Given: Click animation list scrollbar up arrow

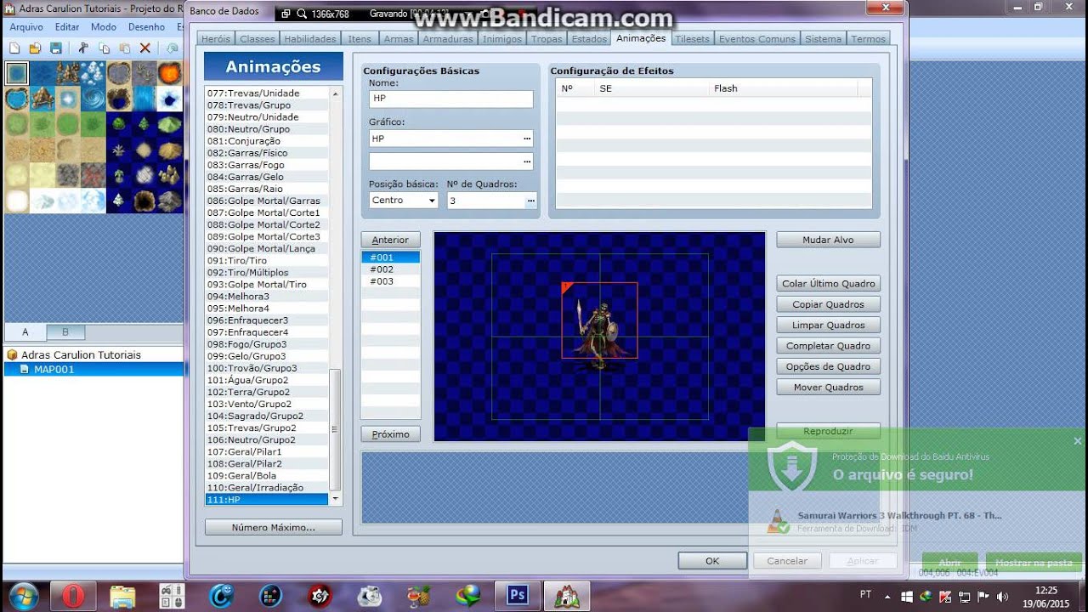Looking at the screenshot, I should tap(335, 93).
